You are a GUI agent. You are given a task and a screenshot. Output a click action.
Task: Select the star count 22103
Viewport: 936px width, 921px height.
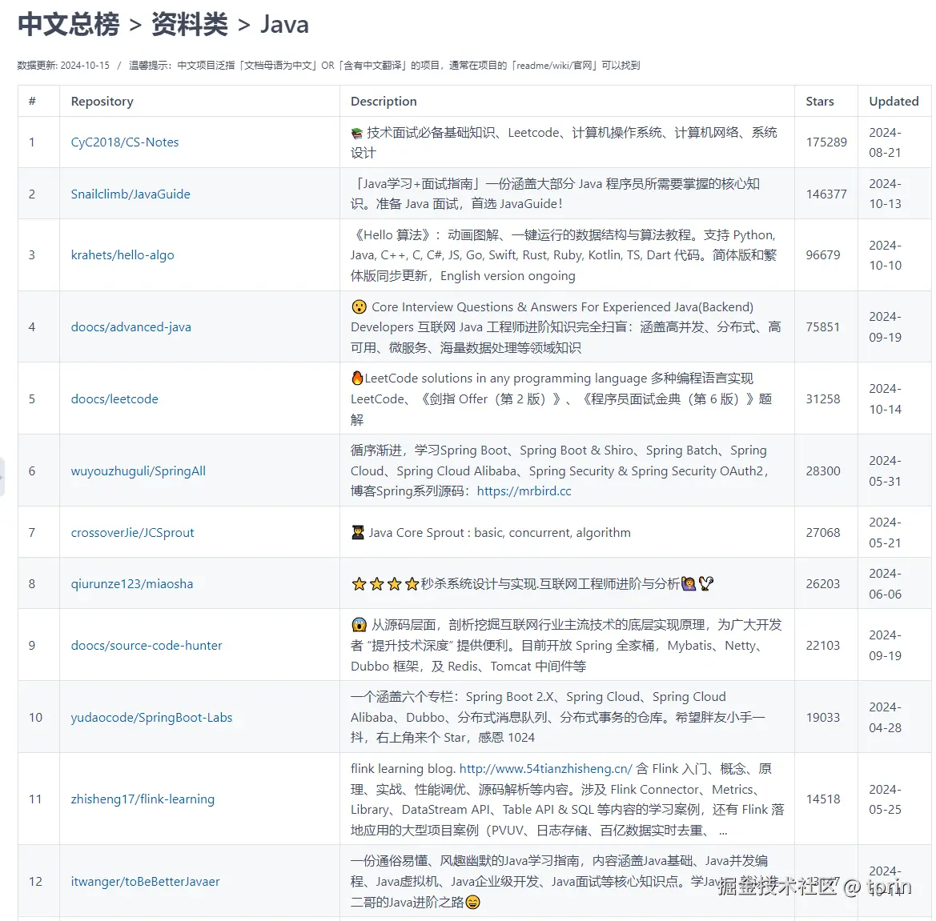tap(822, 645)
